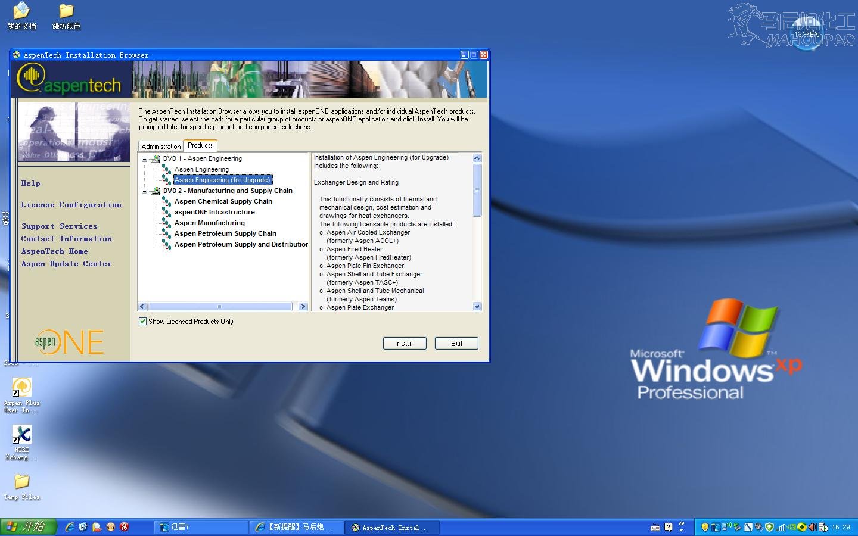This screenshot has width=858, height=536.
Task: Click the HTRI Xchanger desktop shortcut
Action: (x=21, y=443)
